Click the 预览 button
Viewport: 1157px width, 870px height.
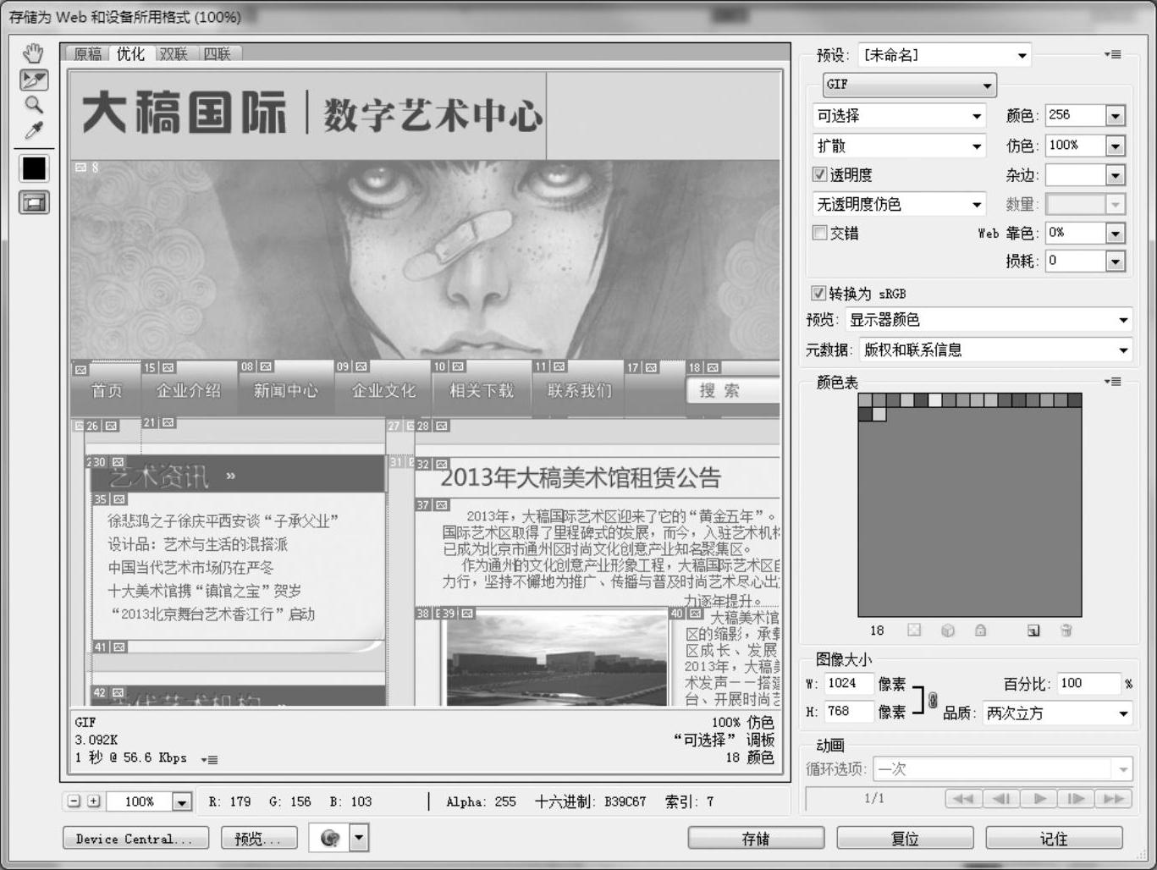point(259,838)
